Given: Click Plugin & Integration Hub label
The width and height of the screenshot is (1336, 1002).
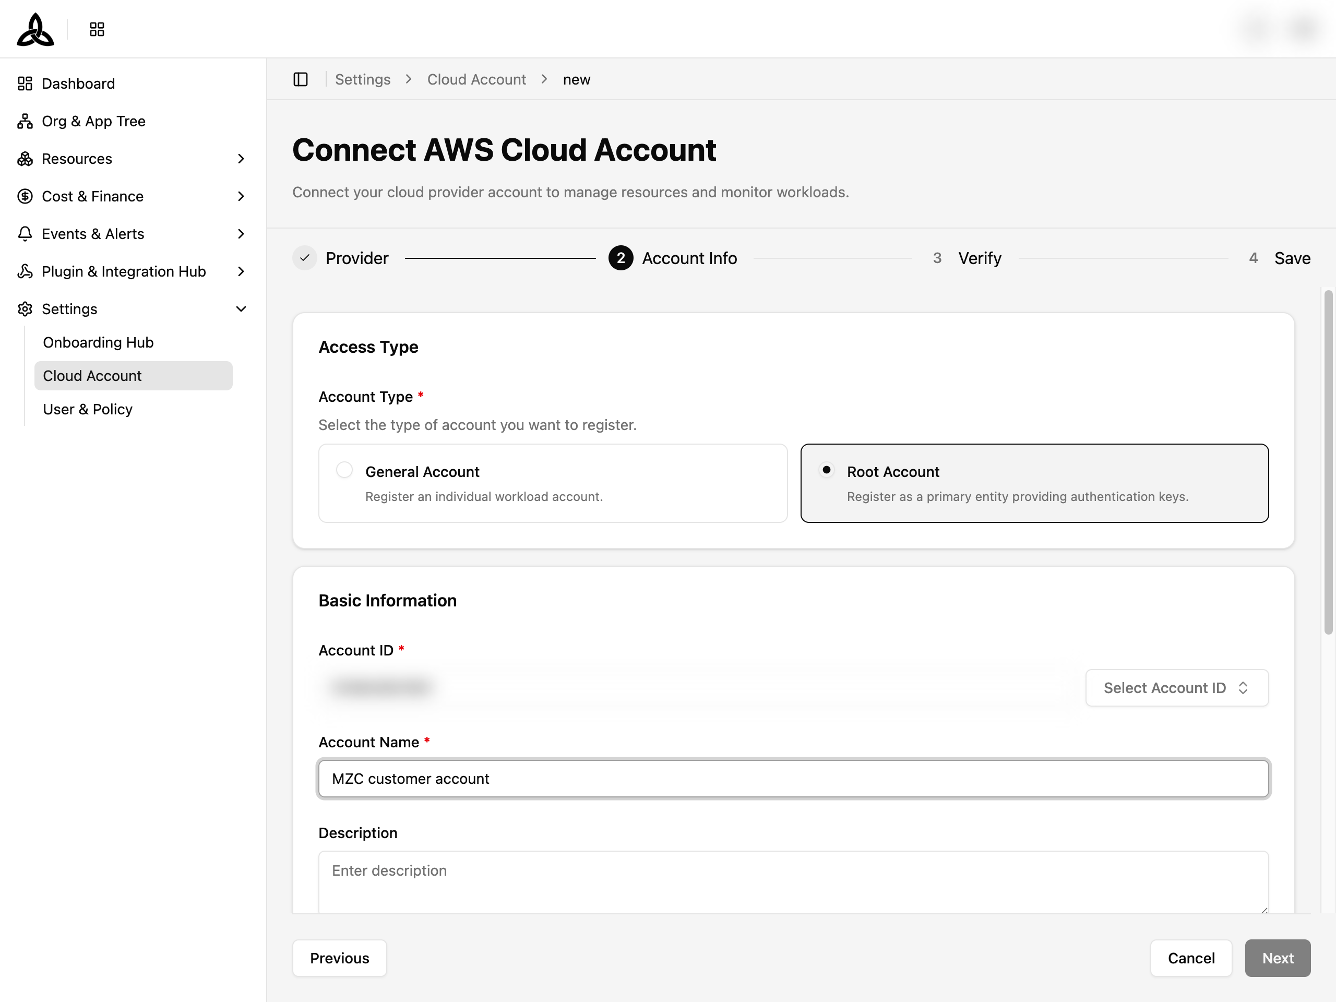Looking at the screenshot, I should coord(124,271).
